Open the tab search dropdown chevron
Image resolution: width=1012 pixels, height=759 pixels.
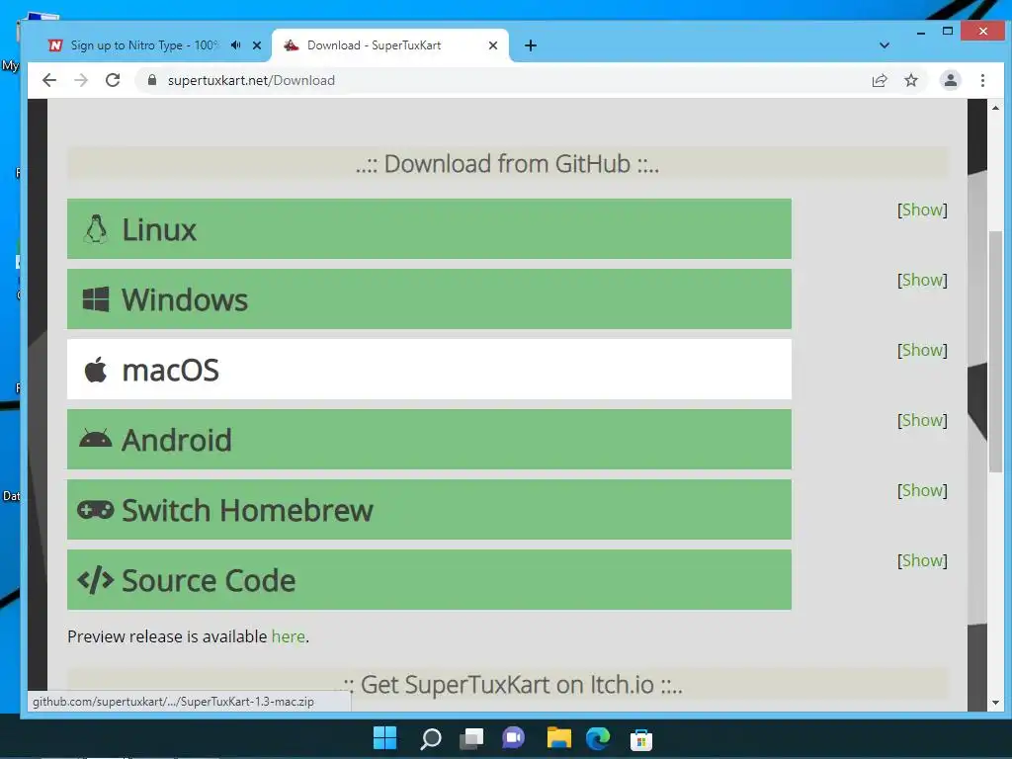click(x=885, y=45)
